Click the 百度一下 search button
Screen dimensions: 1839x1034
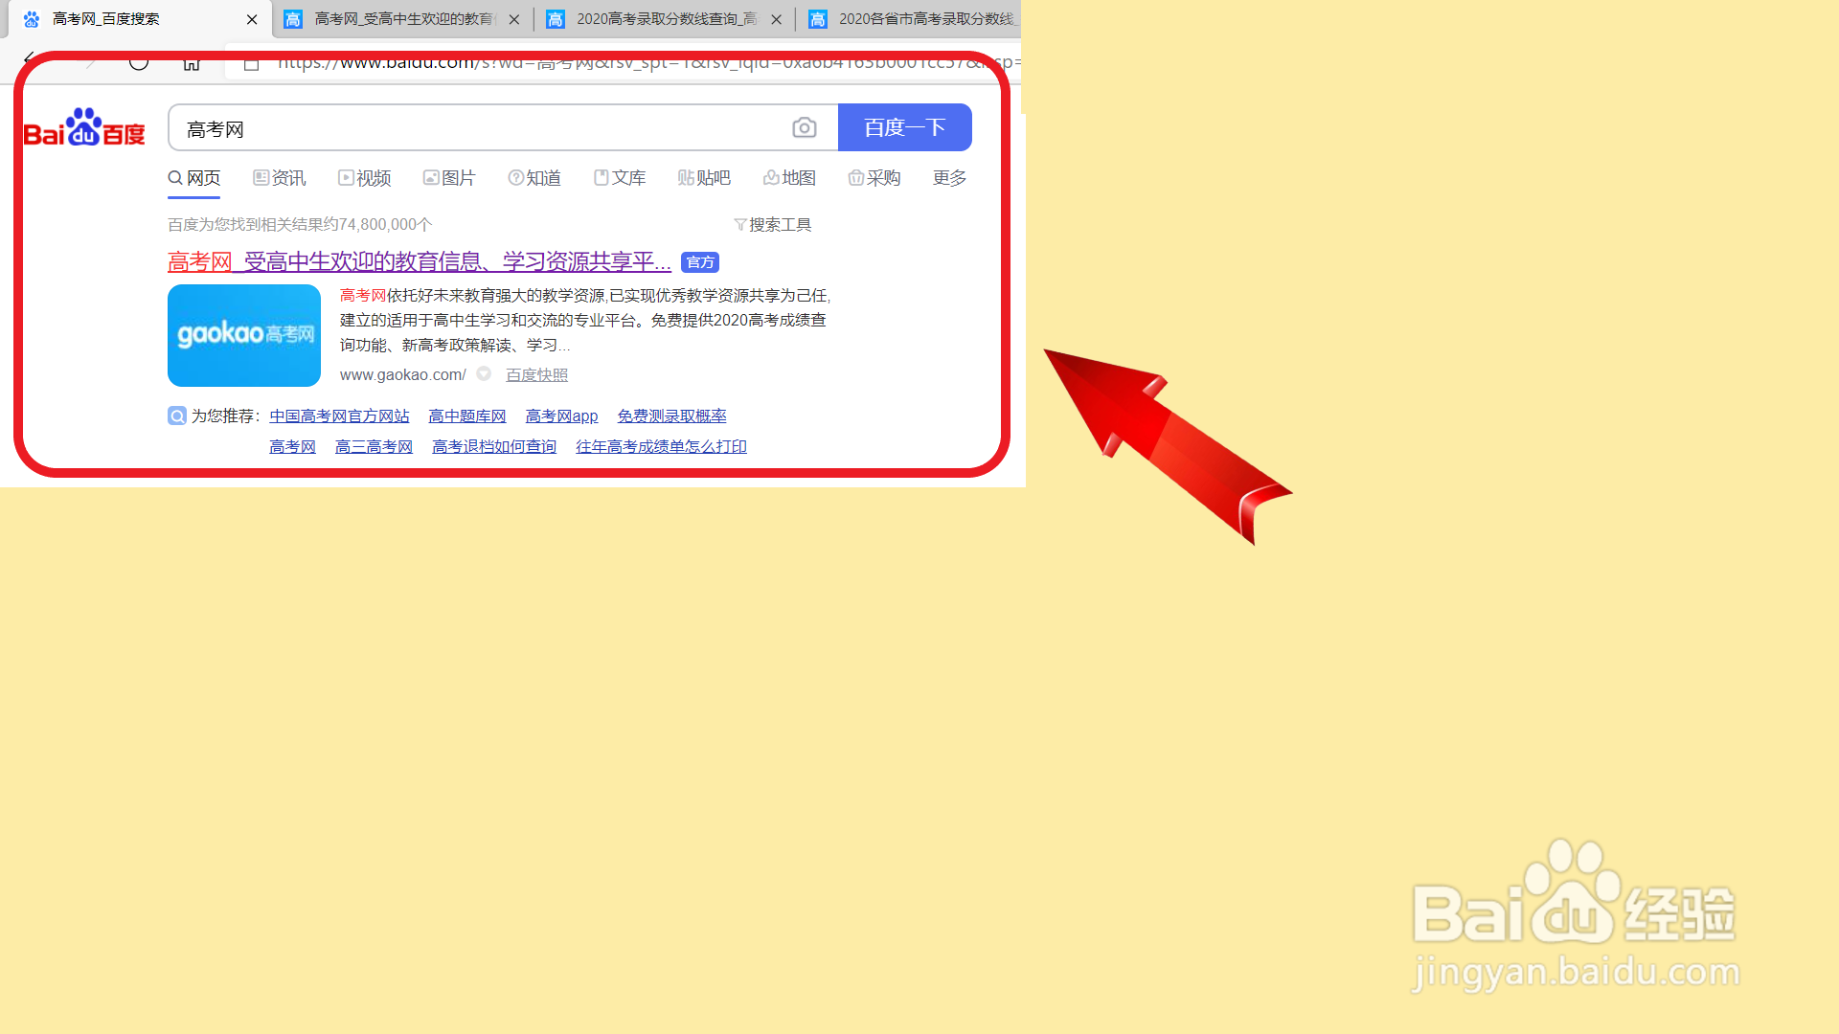(x=905, y=127)
